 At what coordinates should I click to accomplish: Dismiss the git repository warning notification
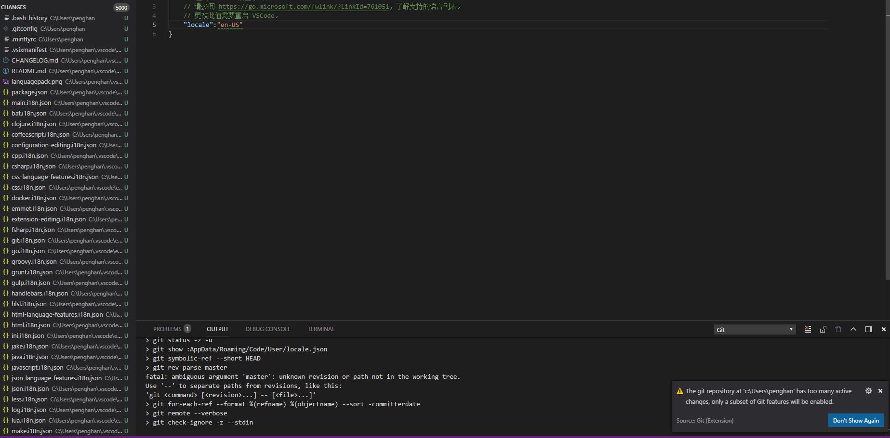[x=881, y=391]
